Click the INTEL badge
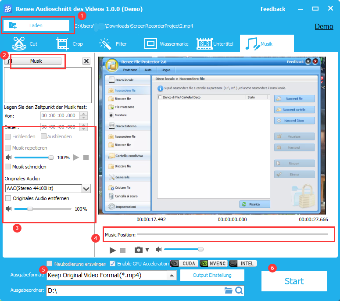 click(243, 263)
